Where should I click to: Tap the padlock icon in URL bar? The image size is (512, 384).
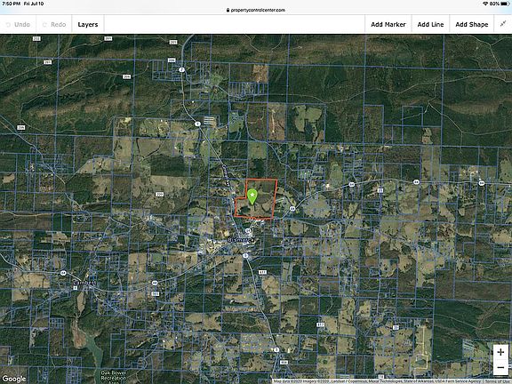coord(228,10)
